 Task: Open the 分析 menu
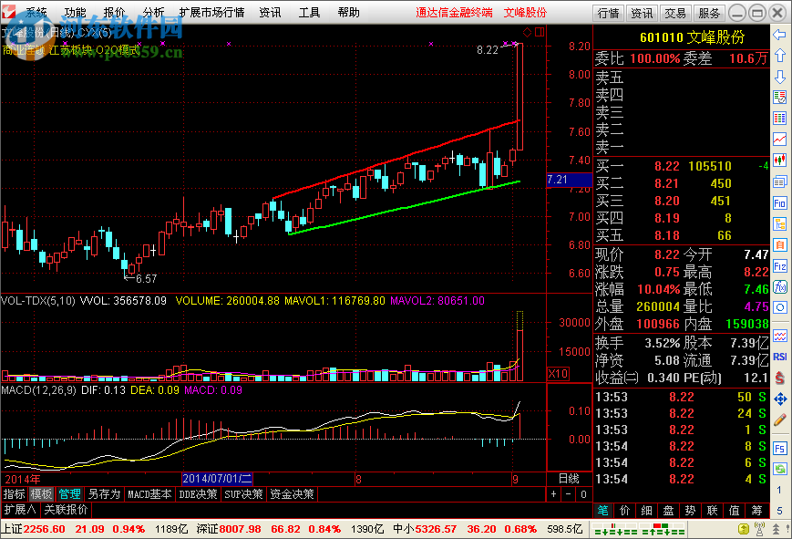pyautogui.click(x=153, y=13)
